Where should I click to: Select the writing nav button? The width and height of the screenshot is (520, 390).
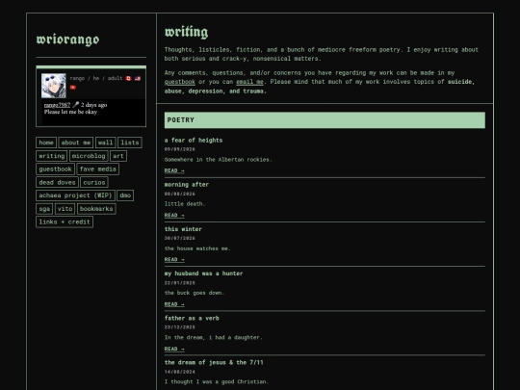52,156
